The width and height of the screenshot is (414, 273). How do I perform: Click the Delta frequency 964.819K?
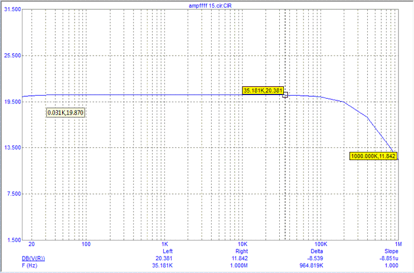pyautogui.click(x=311, y=266)
